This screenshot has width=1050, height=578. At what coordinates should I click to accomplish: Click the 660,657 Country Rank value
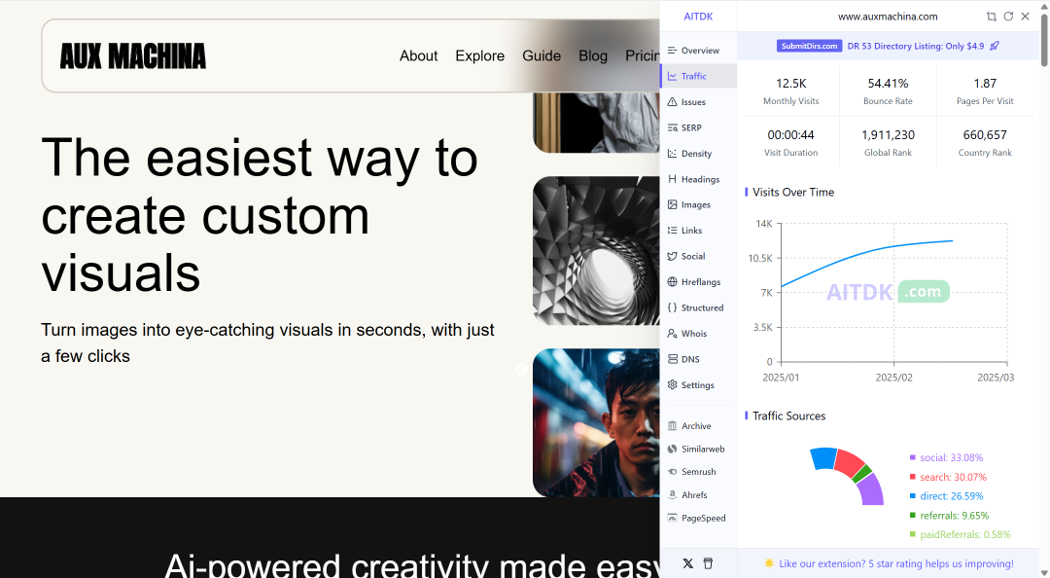click(x=985, y=135)
